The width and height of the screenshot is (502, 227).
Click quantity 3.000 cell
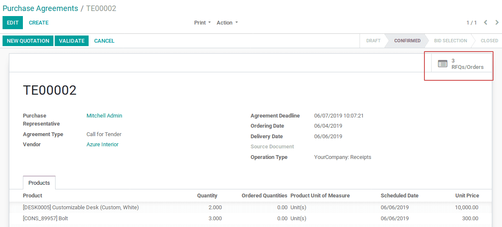point(215,219)
